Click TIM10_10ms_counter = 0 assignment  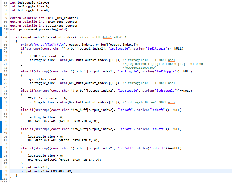pos(48,56)
